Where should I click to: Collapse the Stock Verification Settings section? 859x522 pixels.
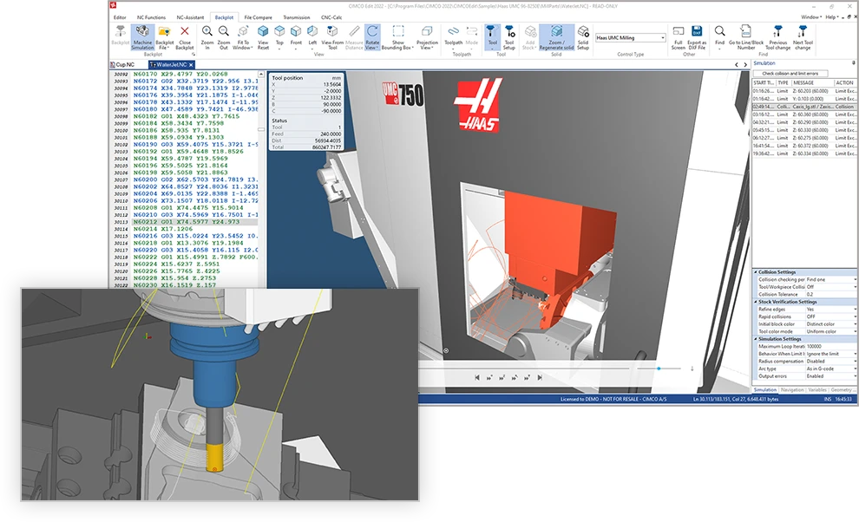tap(756, 301)
